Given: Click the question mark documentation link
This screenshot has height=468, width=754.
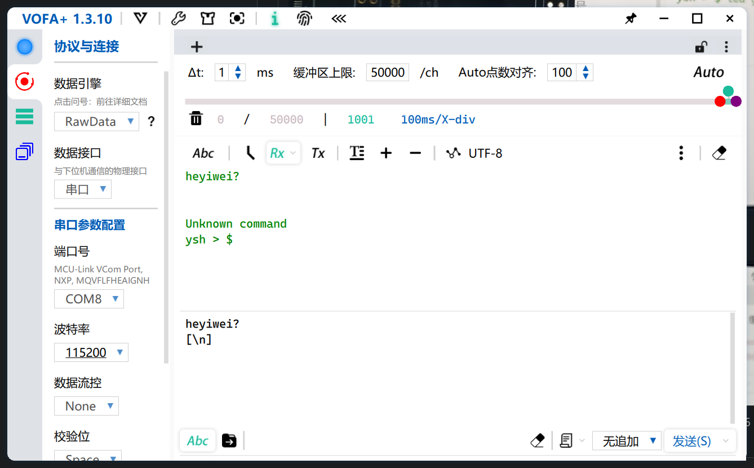Looking at the screenshot, I should coord(150,121).
